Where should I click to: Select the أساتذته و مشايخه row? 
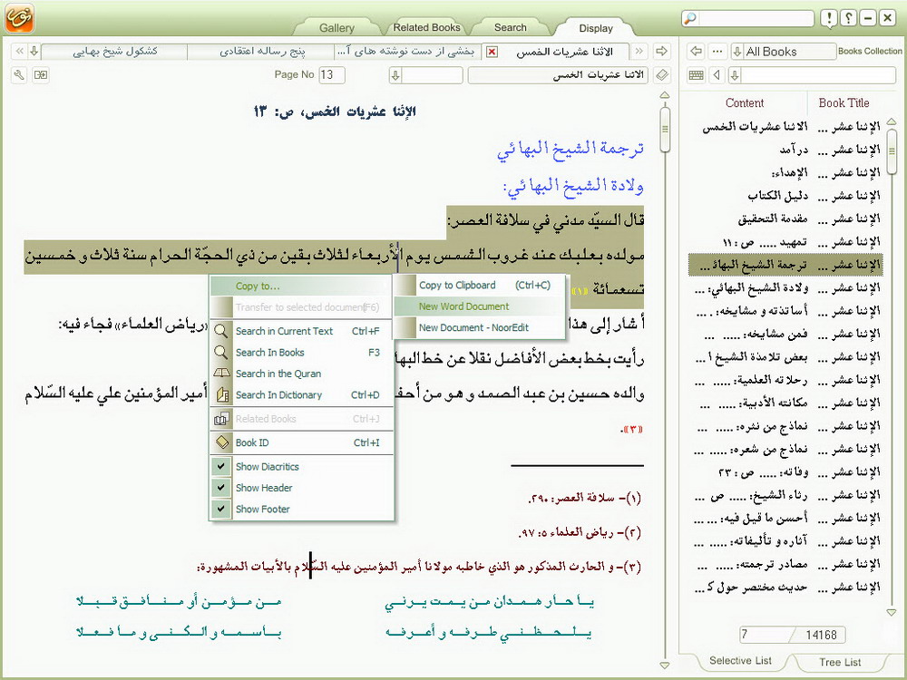785,310
